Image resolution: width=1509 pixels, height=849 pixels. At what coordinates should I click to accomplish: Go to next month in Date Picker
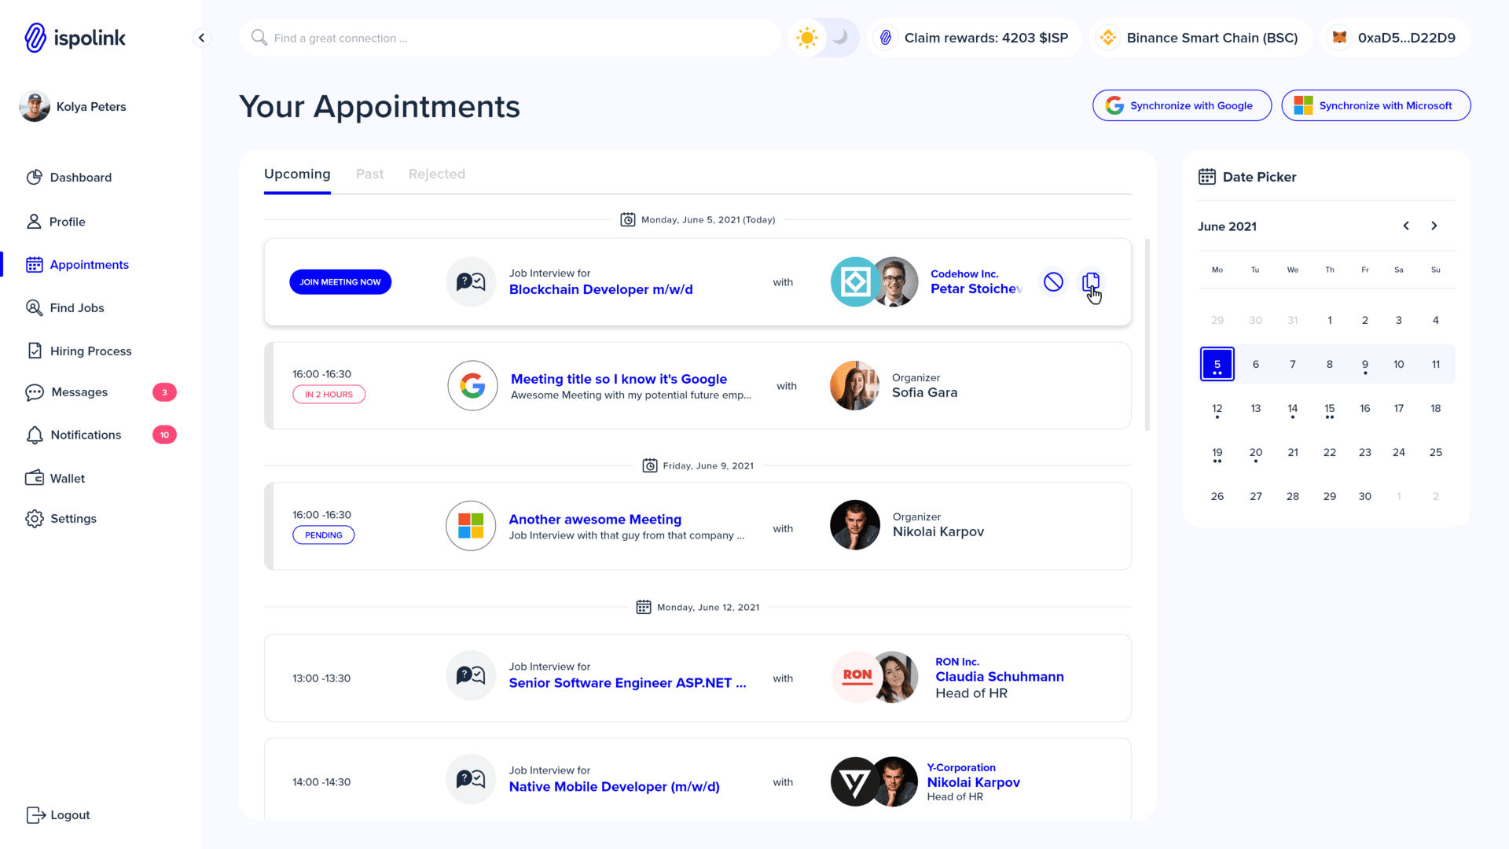click(x=1434, y=226)
